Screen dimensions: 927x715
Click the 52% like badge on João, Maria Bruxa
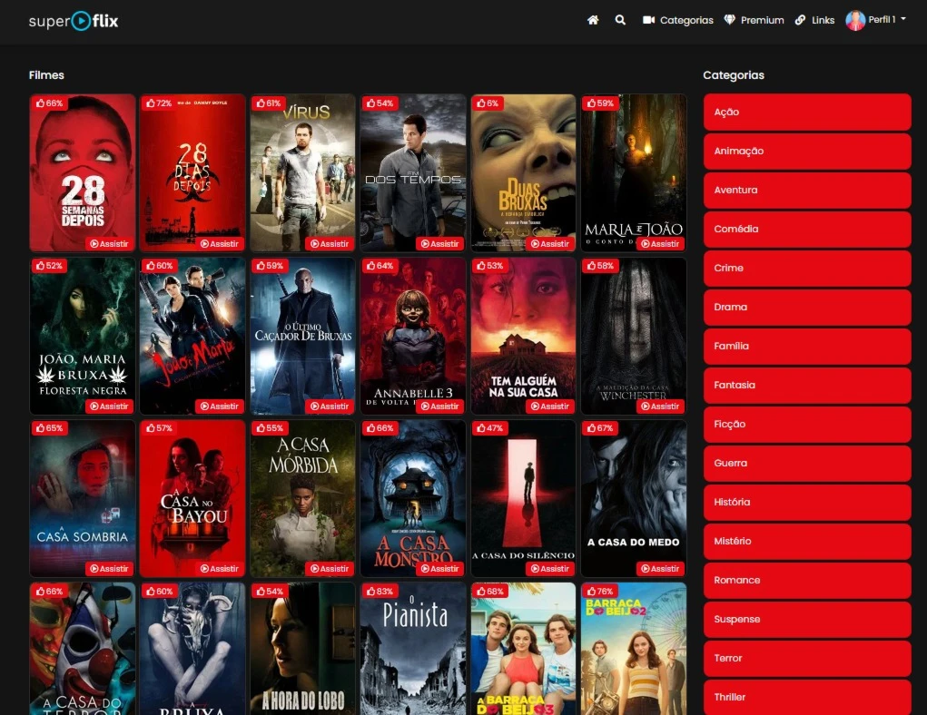49,265
